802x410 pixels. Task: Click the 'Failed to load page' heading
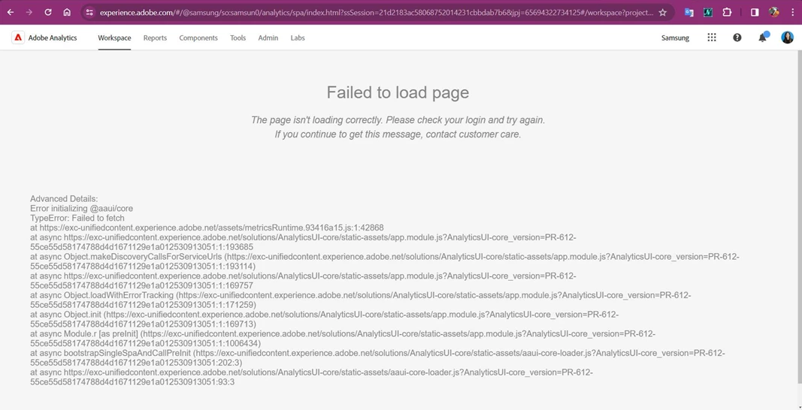click(x=398, y=92)
